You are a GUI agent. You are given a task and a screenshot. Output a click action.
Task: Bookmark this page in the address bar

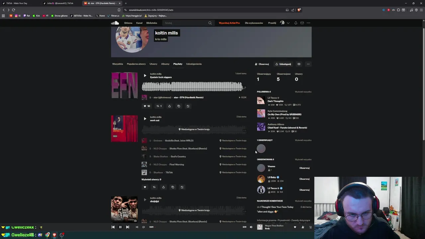pyautogui.click(x=119, y=10)
